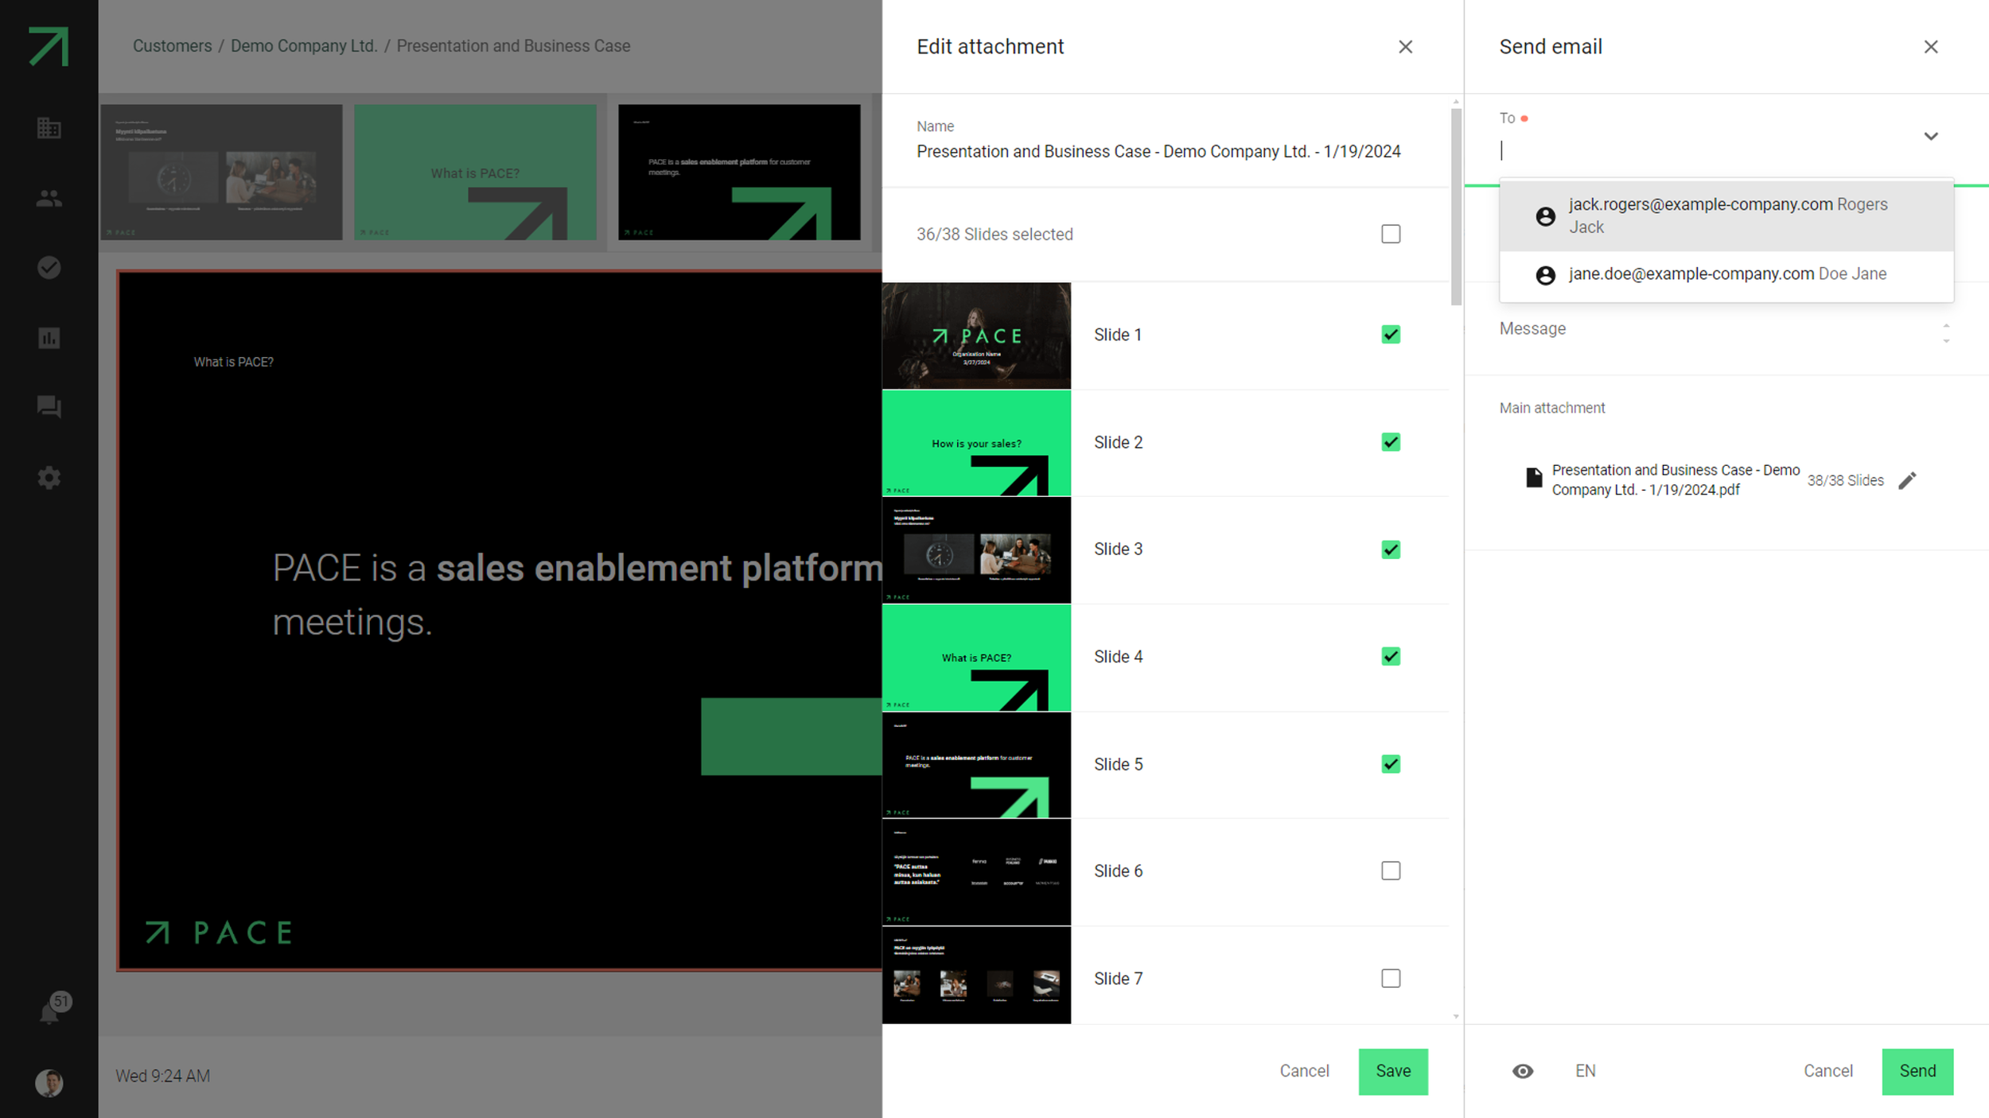Open the settings gear in sidebar
Viewport: 1989px width, 1118px height.
click(49, 478)
